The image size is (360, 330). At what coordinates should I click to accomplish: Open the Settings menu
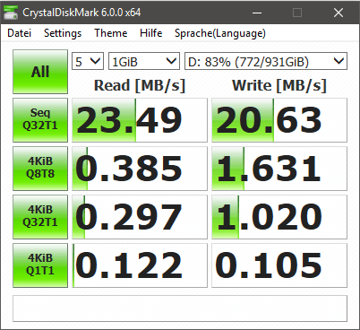tap(63, 33)
